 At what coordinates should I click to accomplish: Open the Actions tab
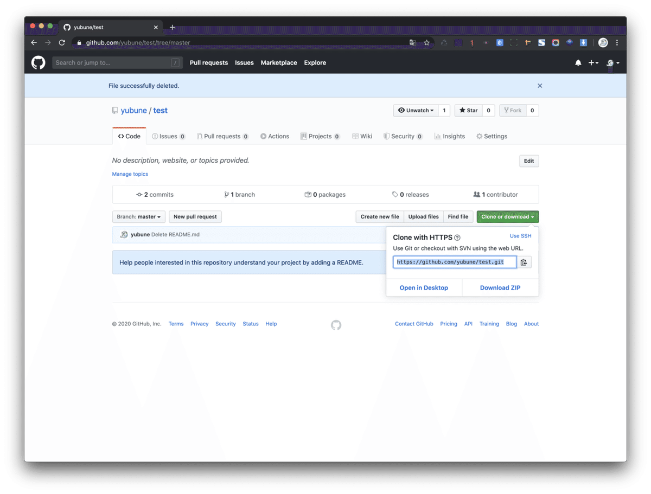[275, 137]
